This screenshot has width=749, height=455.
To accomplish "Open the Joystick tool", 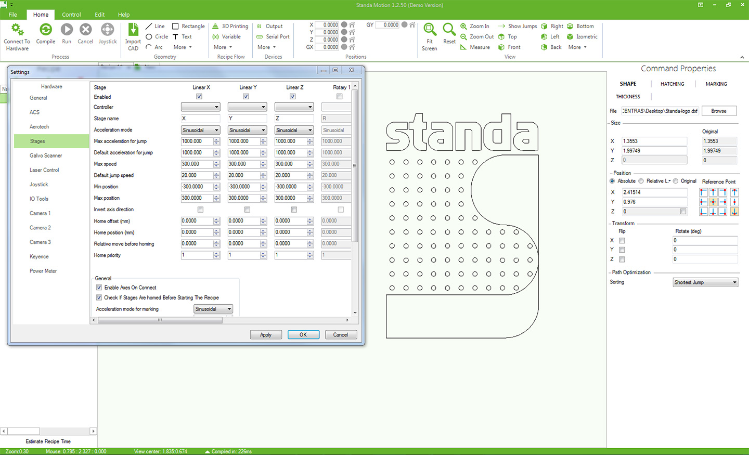I will pos(108,30).
